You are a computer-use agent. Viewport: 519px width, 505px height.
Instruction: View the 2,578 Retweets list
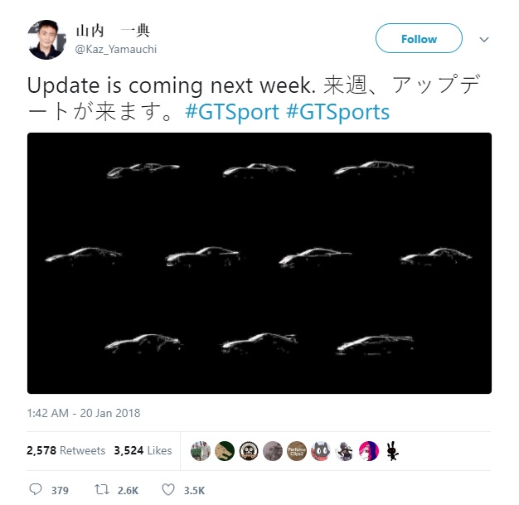[x=65, y=450]
